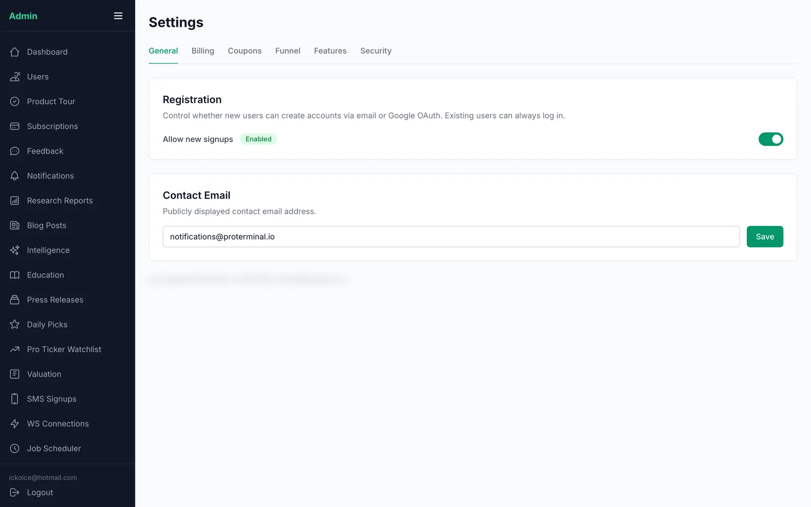
Task: Click the Logout arrow icon
Action: (x=15, y=492)
